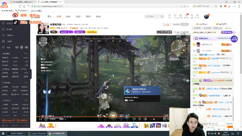Image resolution: width=242 pixels, height=136 pixels.
Task: Open the browser hamburger main menu
Action: (x=239, y=6)
